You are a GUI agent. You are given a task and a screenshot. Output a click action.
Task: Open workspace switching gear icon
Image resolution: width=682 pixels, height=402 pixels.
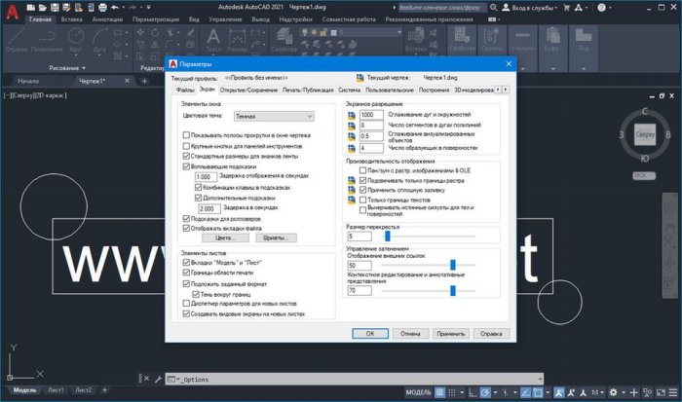point(613,392)
